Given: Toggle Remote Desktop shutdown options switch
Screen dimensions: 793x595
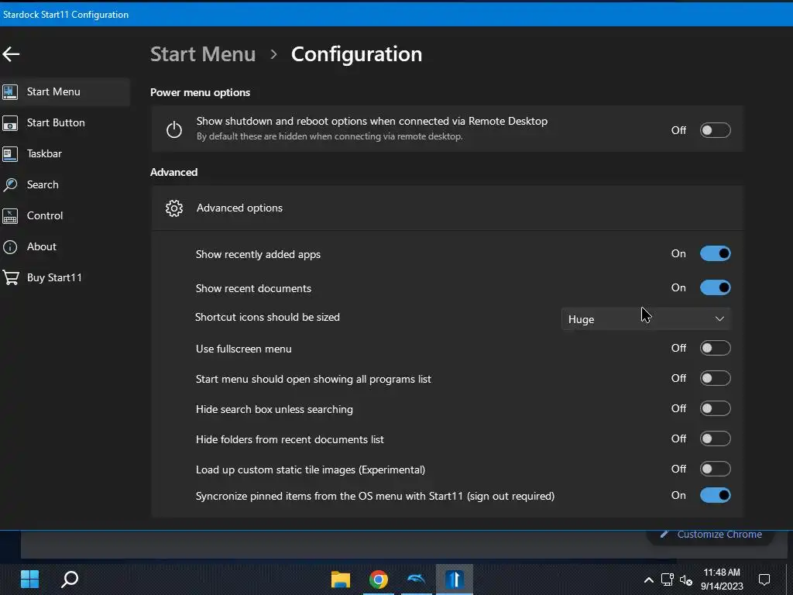Looking at the screenshot, I should click(715, 130).
